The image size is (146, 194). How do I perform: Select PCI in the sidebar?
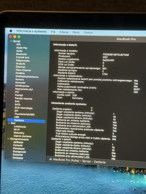coord(17,92)
